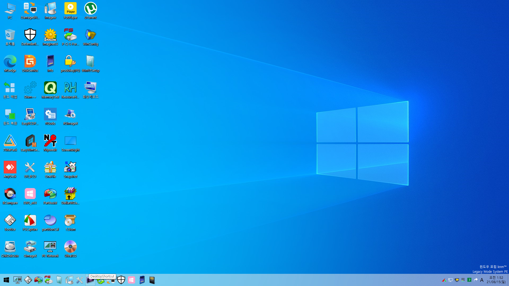The height and width of the screenshot is (286, 509).
Task: Open the PC desktop icon
Action: [x=10, y=11]
